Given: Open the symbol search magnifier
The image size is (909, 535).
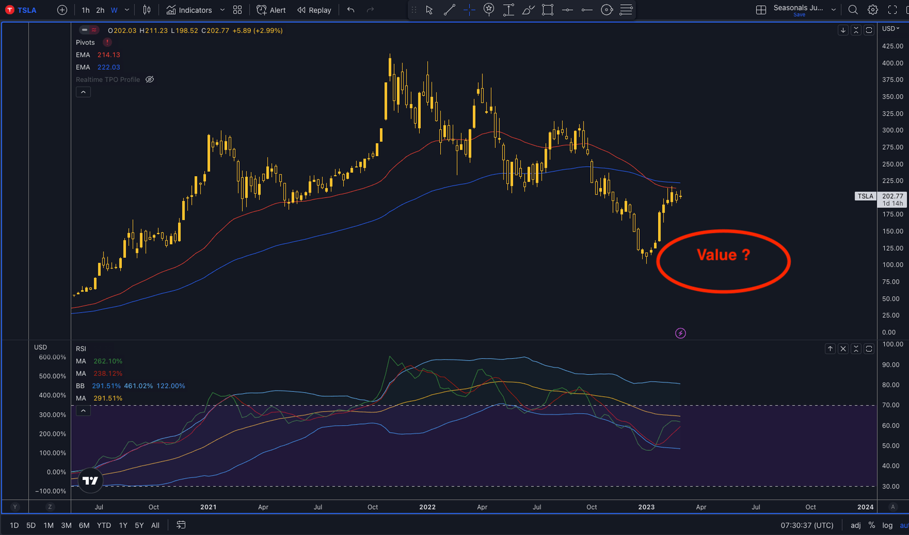Looking at the screenshot, I should pos(853,10).
